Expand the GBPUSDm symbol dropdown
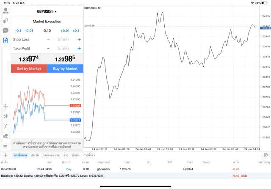The image size is (271, 189). click(47, 11)
